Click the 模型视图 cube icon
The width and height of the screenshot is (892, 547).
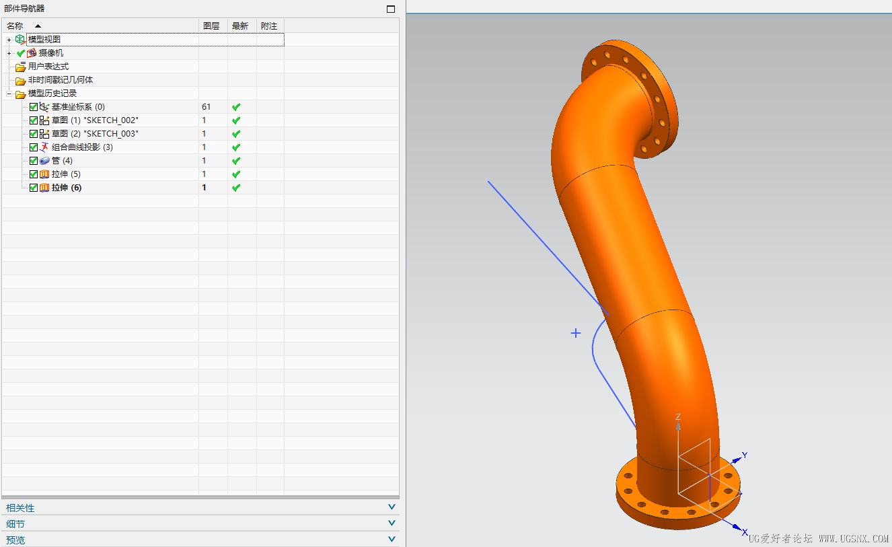20,40
